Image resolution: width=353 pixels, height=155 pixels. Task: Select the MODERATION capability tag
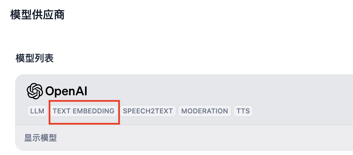[205, 111]
